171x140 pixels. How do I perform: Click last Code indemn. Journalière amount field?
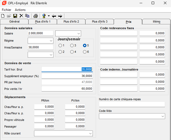pos(152,89)
